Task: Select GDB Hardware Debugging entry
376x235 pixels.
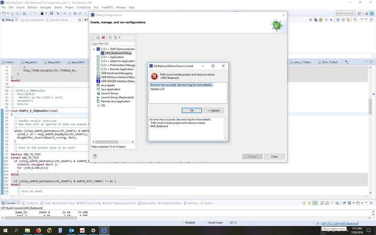Action: 114,73
